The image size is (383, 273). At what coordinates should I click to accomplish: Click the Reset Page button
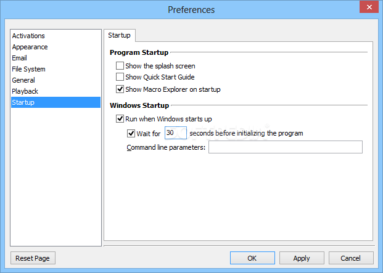(x=33, y=258)
